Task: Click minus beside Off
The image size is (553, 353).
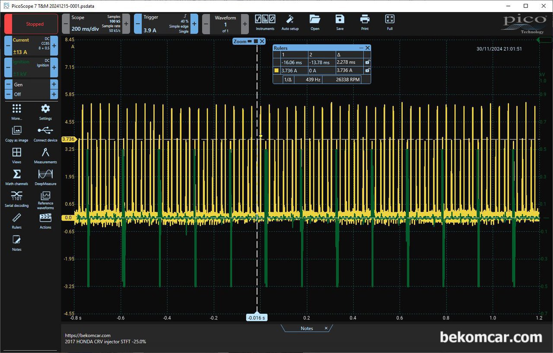Action: tap(8, 94)
